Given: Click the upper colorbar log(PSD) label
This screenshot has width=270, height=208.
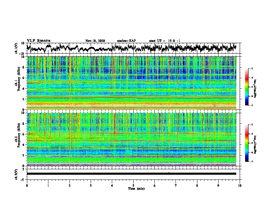Looking at the screenshot, I should click(x=255, y=88).
